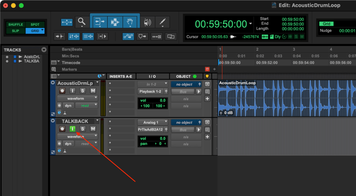Open main counter format dropdown arrow
Viewport: 356px width, 196px height.
[x=250, y=24]
